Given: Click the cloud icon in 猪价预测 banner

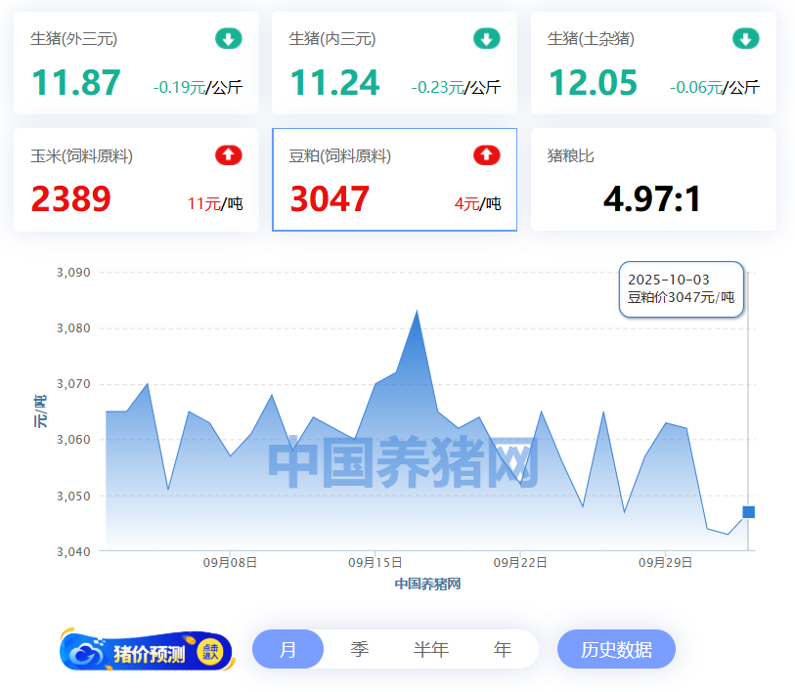Looking at the screenshot, I should 88,653.
